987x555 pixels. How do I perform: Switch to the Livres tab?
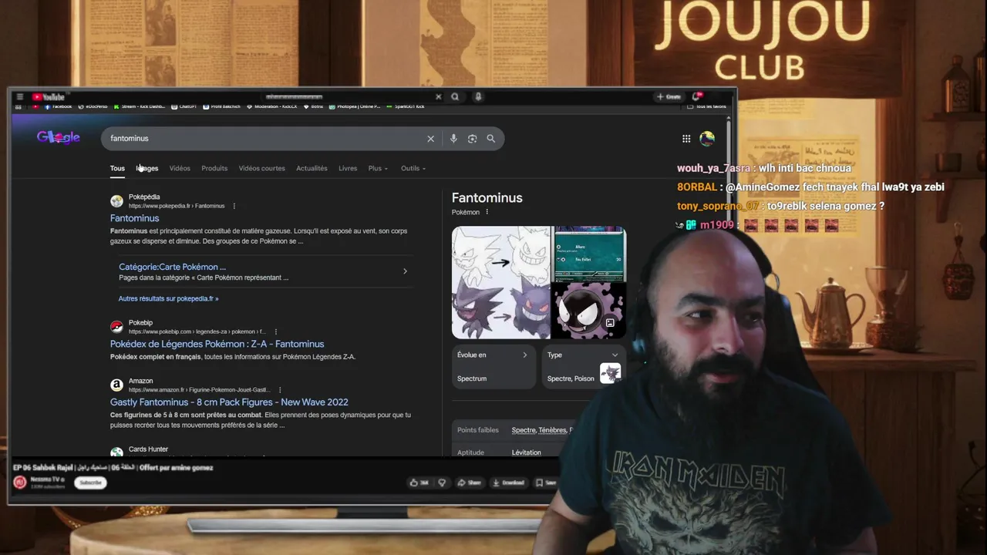click(x=348, y=168)
